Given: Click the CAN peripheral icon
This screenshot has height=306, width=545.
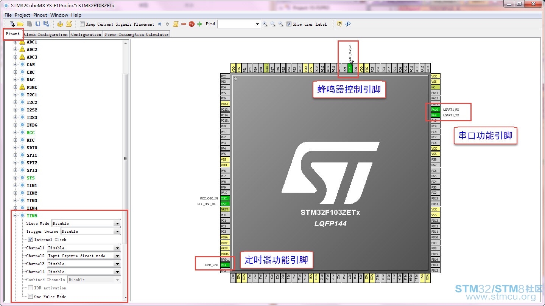Looking at the screenshot, I should coord(22,65).
